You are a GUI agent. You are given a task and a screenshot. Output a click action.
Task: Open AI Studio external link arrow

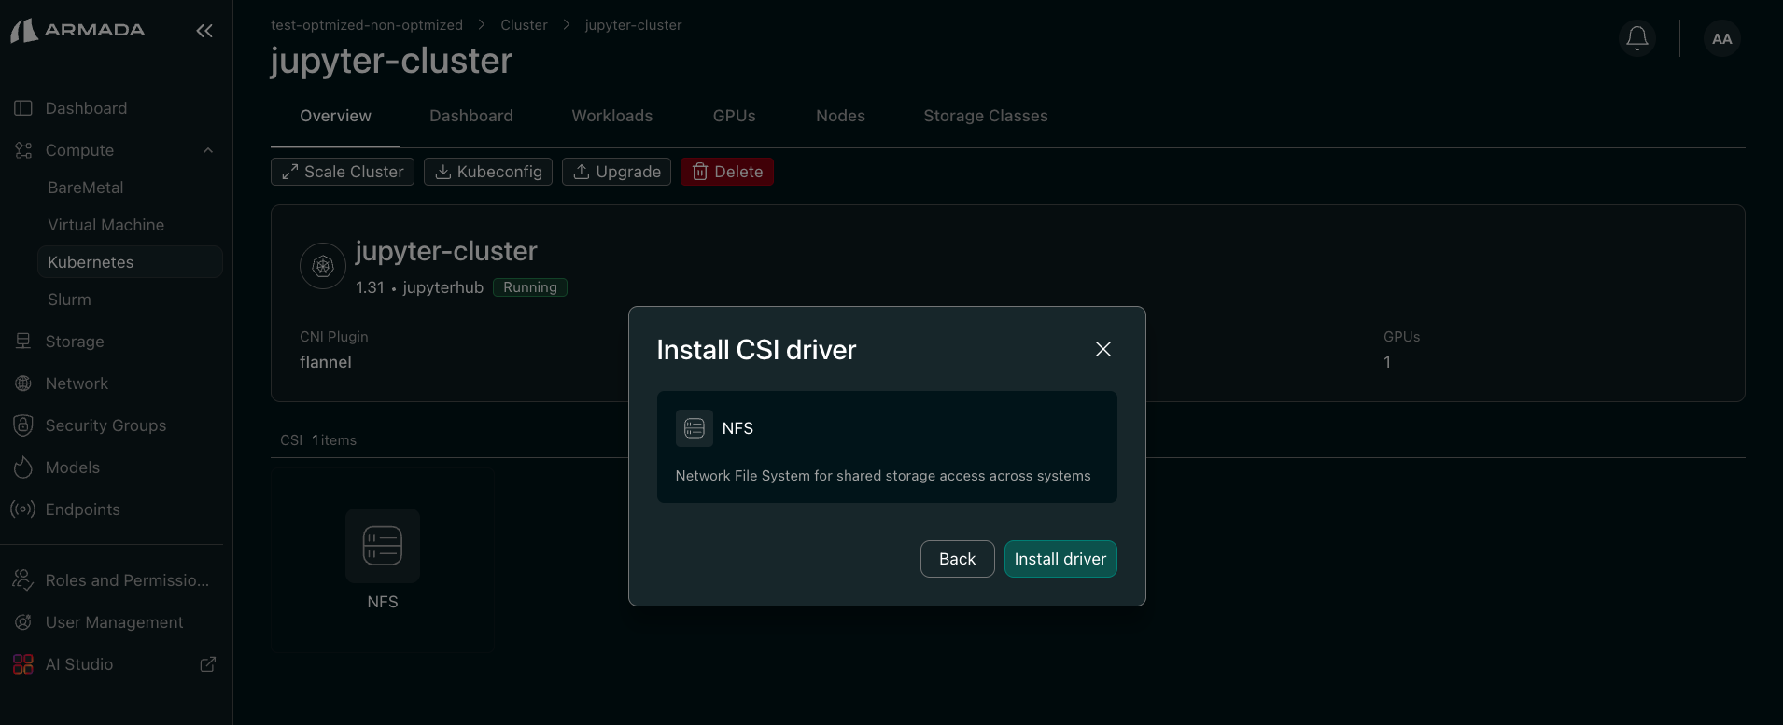208,664
